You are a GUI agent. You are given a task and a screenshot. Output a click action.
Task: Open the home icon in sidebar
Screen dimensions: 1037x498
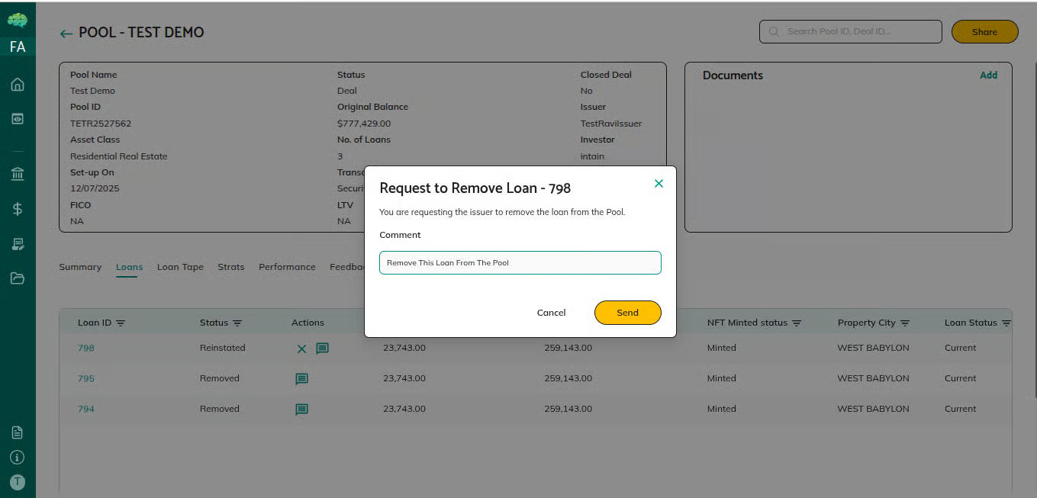pos(18,85)
